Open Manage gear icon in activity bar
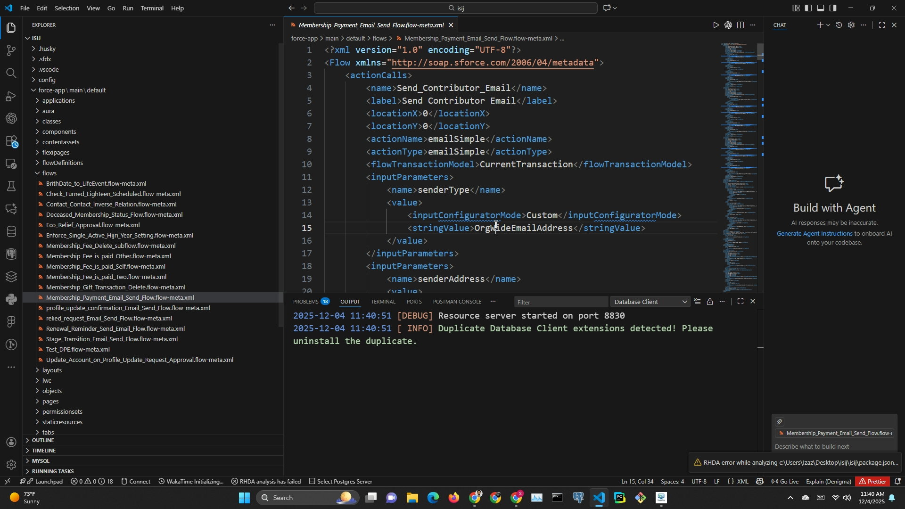905x509 pixels. (11, 465)
